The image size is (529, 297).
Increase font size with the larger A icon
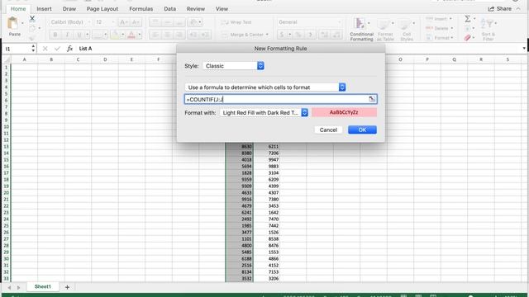pos(123,22)
